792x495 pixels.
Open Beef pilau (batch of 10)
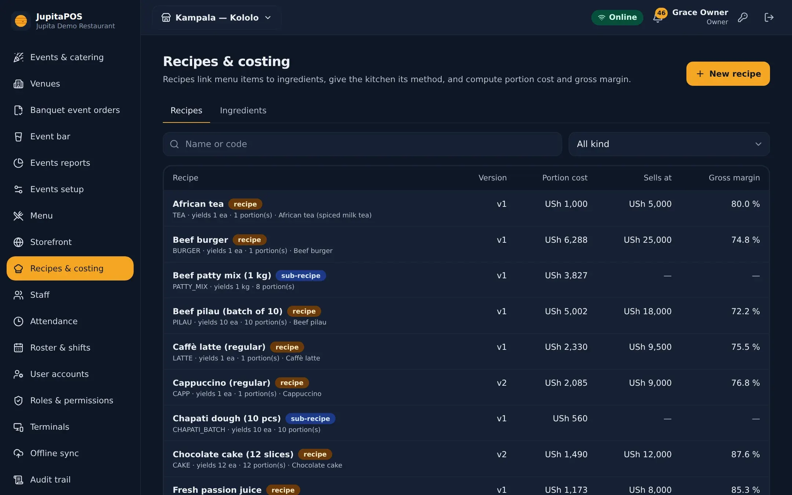466,316
